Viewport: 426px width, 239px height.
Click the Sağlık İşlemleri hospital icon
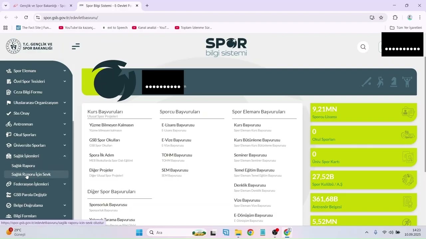[9, 156]
